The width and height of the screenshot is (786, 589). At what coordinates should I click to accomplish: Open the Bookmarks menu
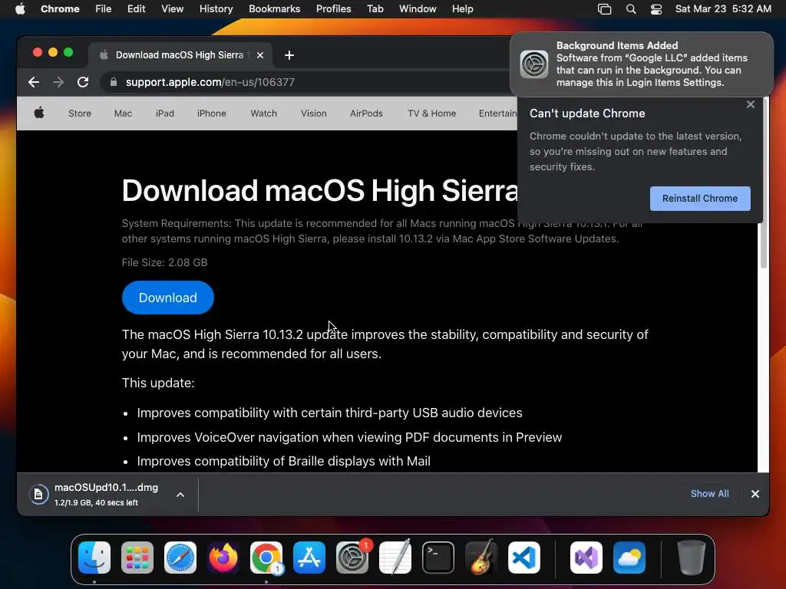pyautogui.click(x=274, y=8)
